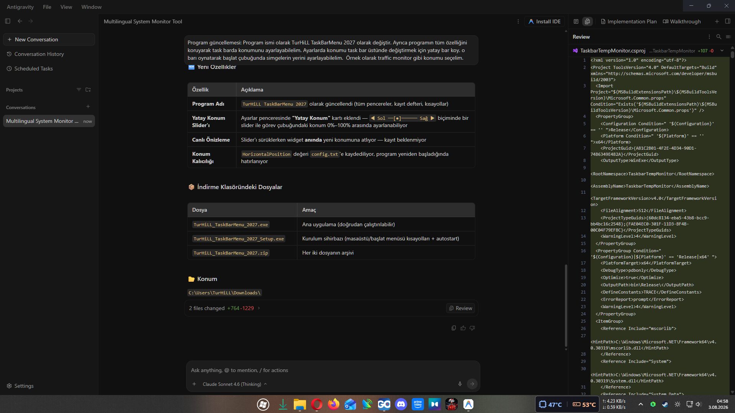Launch Opera from the taskbar
735x413 pixels.
pos(317,404)
